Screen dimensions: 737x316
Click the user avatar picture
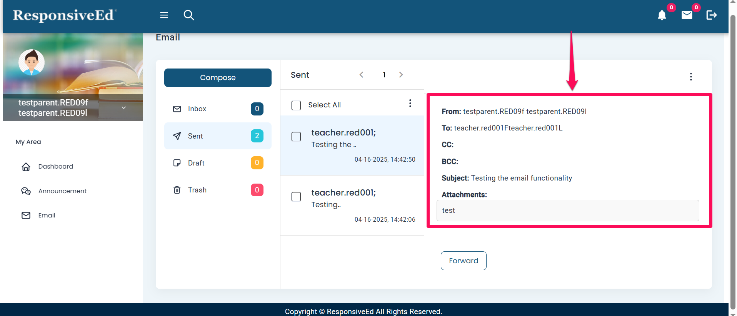(32, 62)
